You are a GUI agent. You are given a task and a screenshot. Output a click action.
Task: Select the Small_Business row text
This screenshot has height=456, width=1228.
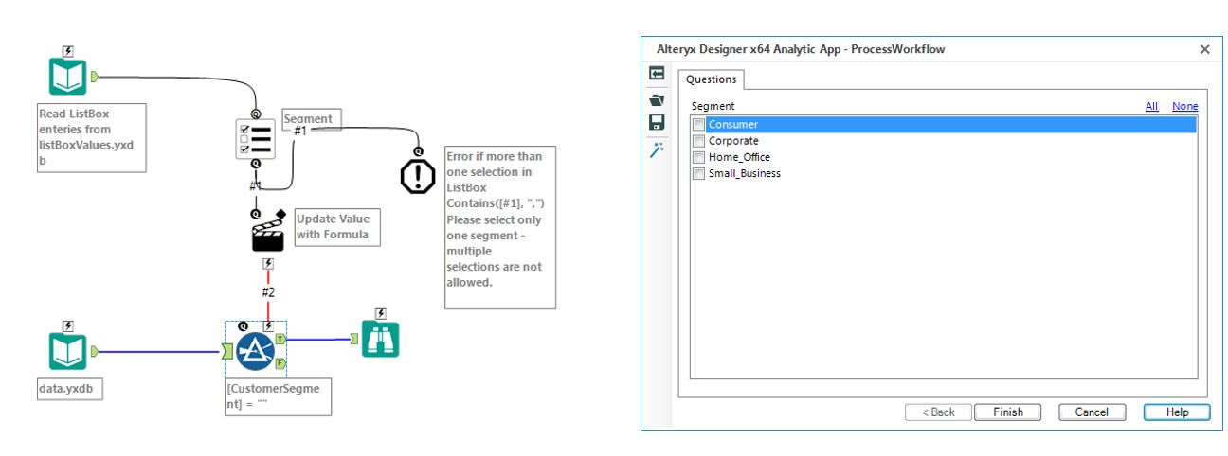[745, 173]
